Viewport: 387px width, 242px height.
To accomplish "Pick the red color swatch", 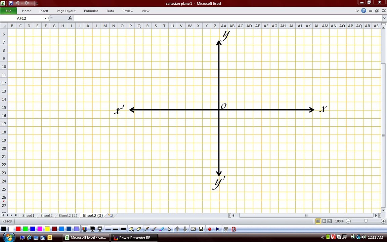I will [18, 229].
